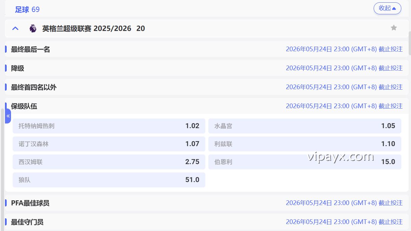This screenshot has height=231, width=411.
Task: Collapse the 英格兰超级联赛 league chevron
Action: point(15,29)
